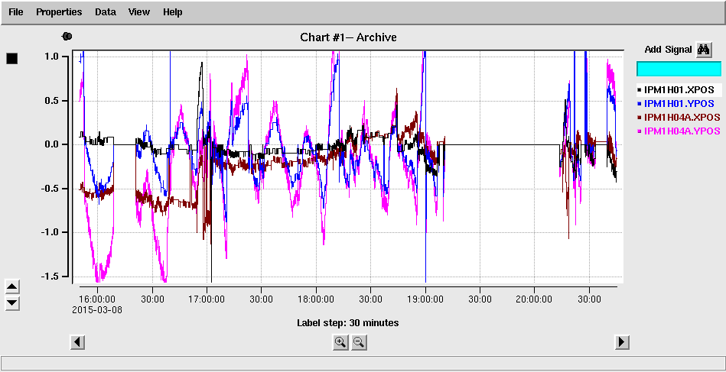This screenshot has height=372, width=726.
Task: Select IPM1H01.XPOS signal in legend
Action: 679,89
